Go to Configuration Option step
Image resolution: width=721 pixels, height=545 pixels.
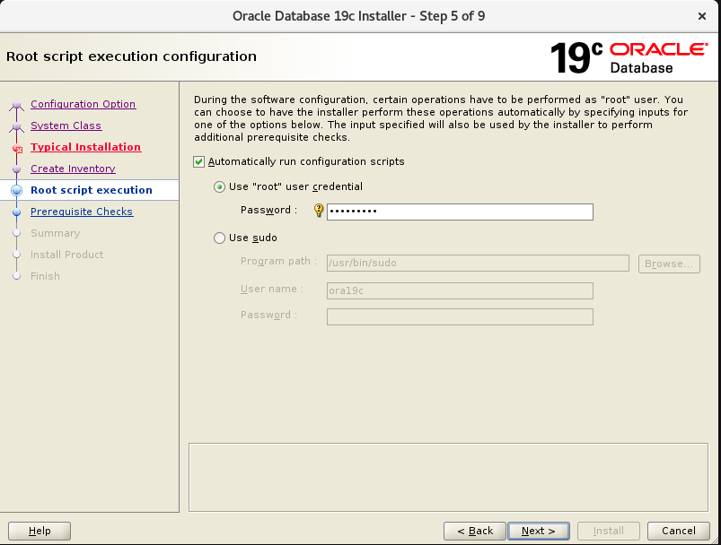click(x=84, y=104)
